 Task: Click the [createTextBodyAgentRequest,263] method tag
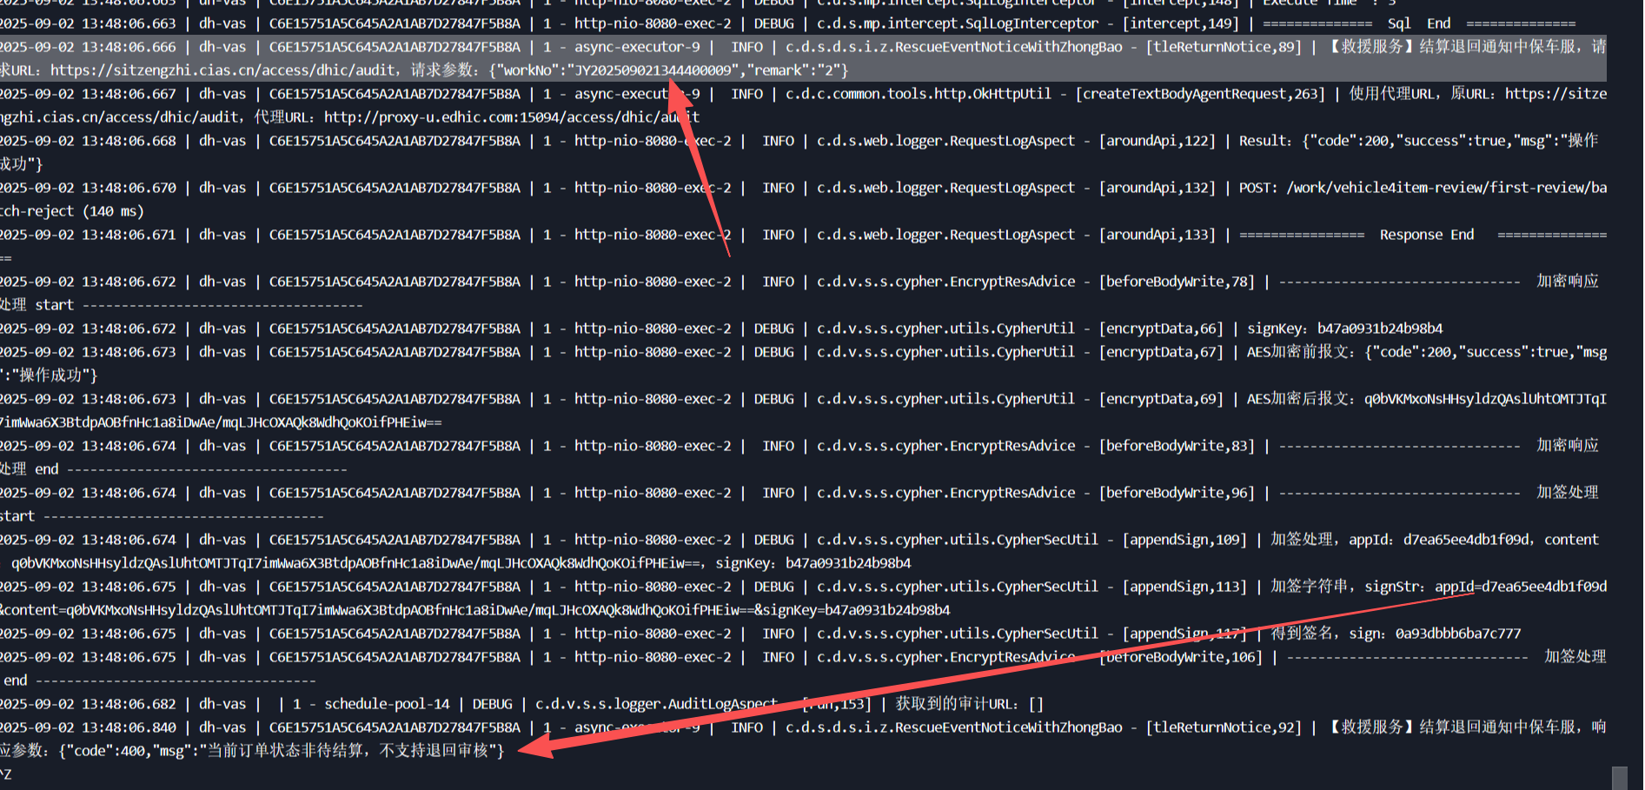click(x=1200, y=94)
